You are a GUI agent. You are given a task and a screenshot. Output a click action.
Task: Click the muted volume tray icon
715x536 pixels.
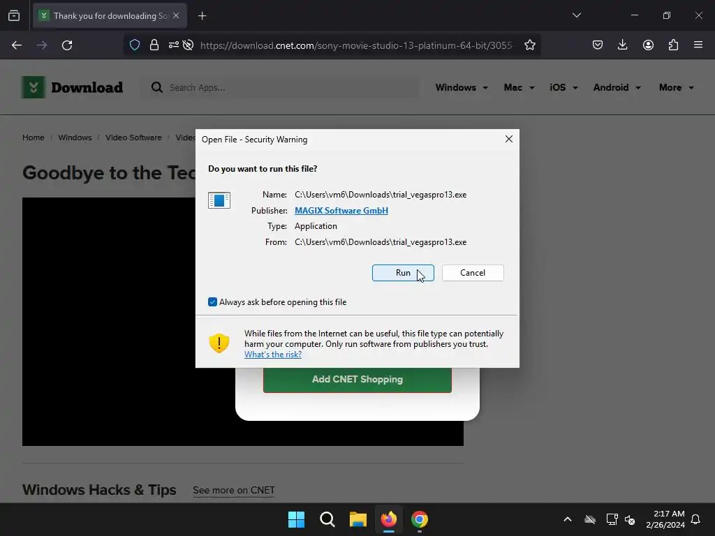point(630,519)
